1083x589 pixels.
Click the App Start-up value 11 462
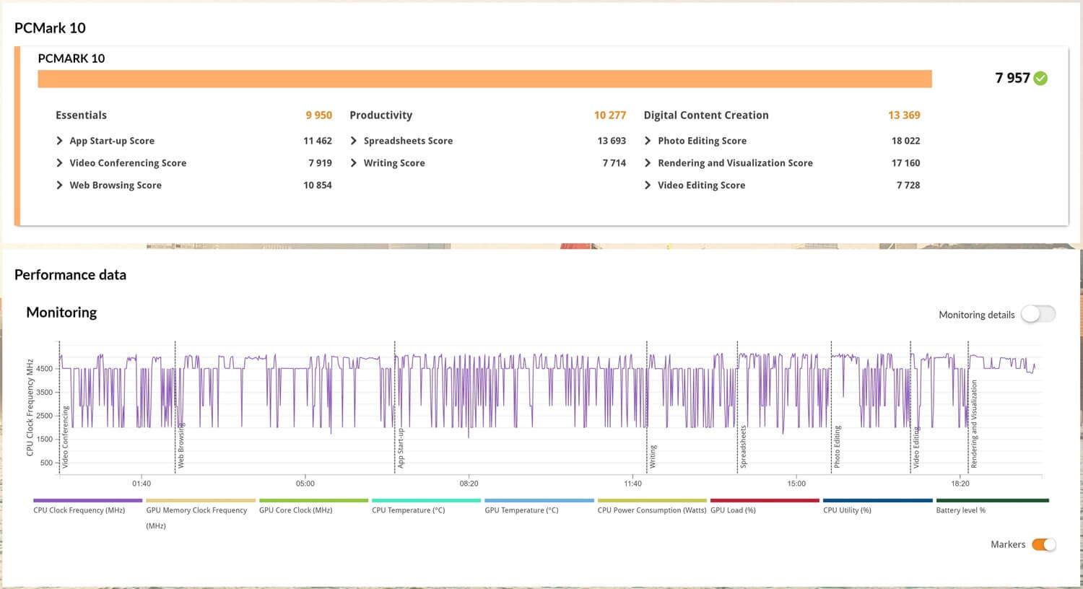(x=318, y=141)
